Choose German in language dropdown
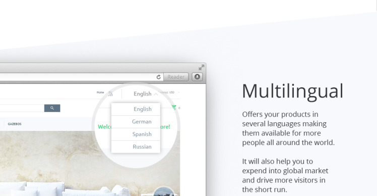Image resolution: width=377 pixels, height=196 pixels. 136,122
